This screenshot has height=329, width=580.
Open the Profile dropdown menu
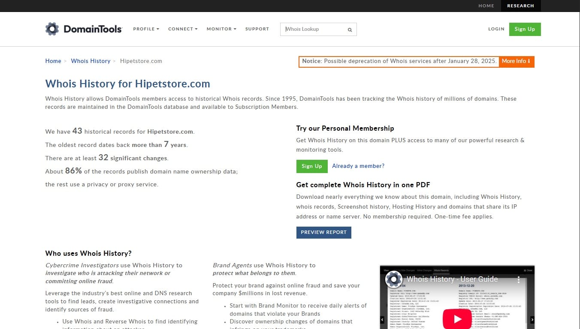pos(146,29)
